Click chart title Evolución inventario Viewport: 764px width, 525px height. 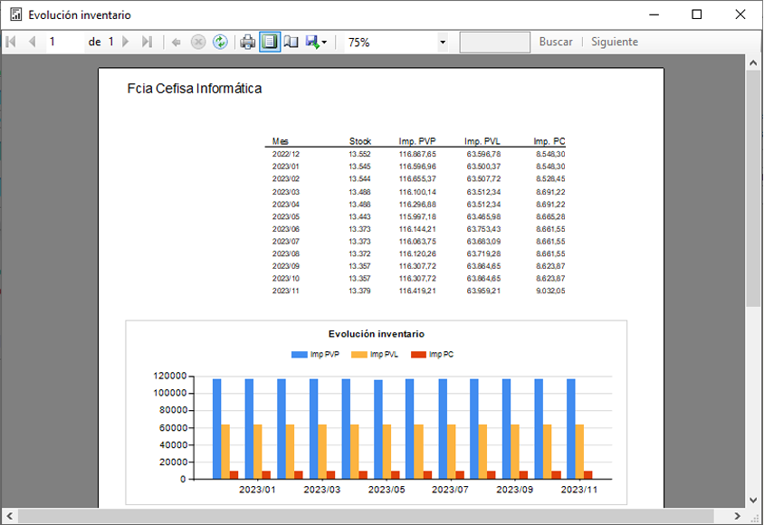(377, 334)
